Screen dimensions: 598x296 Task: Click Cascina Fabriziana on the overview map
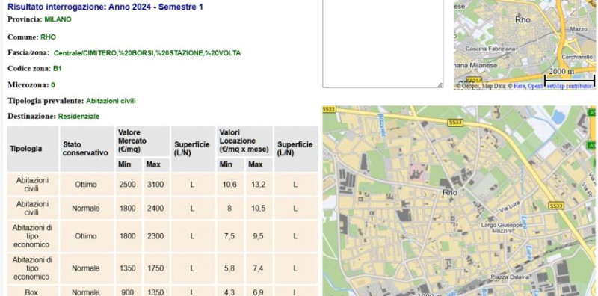pos(490,49)
